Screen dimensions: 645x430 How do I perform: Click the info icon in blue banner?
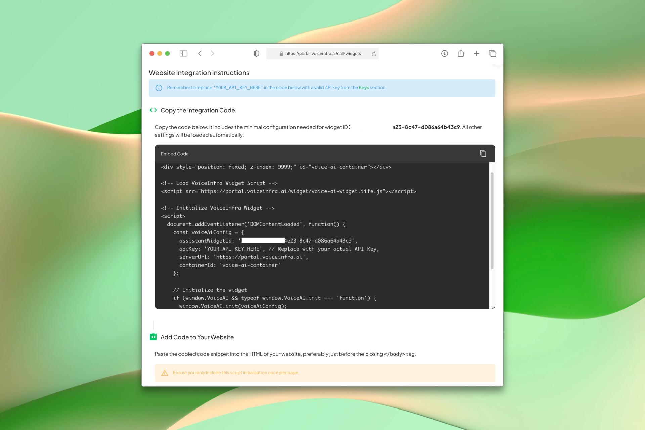tap(159, 88)
